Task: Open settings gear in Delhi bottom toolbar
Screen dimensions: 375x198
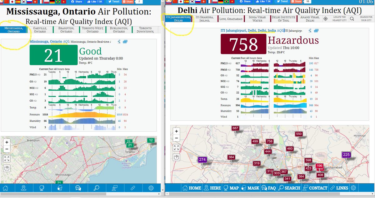Action: click(x=353, y=188)
